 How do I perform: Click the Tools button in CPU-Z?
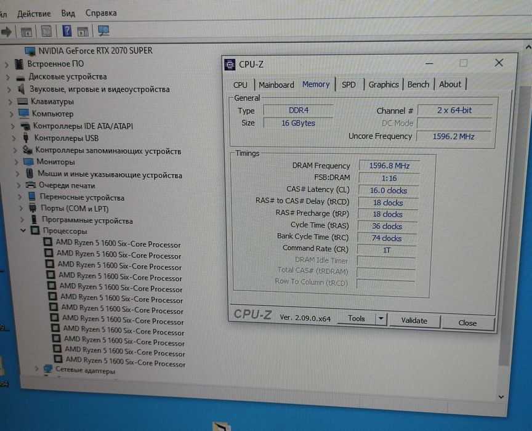click(357, 318)
